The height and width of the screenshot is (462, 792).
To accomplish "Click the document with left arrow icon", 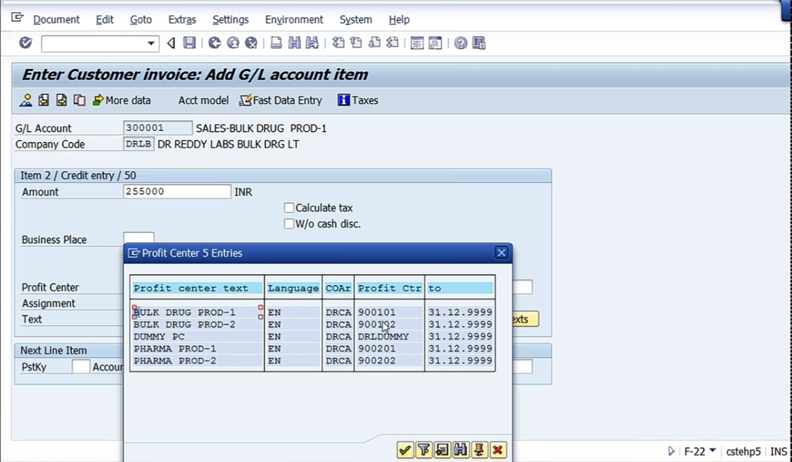I will tap(43, 100).
